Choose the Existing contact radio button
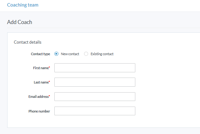The height and width of the screenshot is (134, 200). pos(86,54)
